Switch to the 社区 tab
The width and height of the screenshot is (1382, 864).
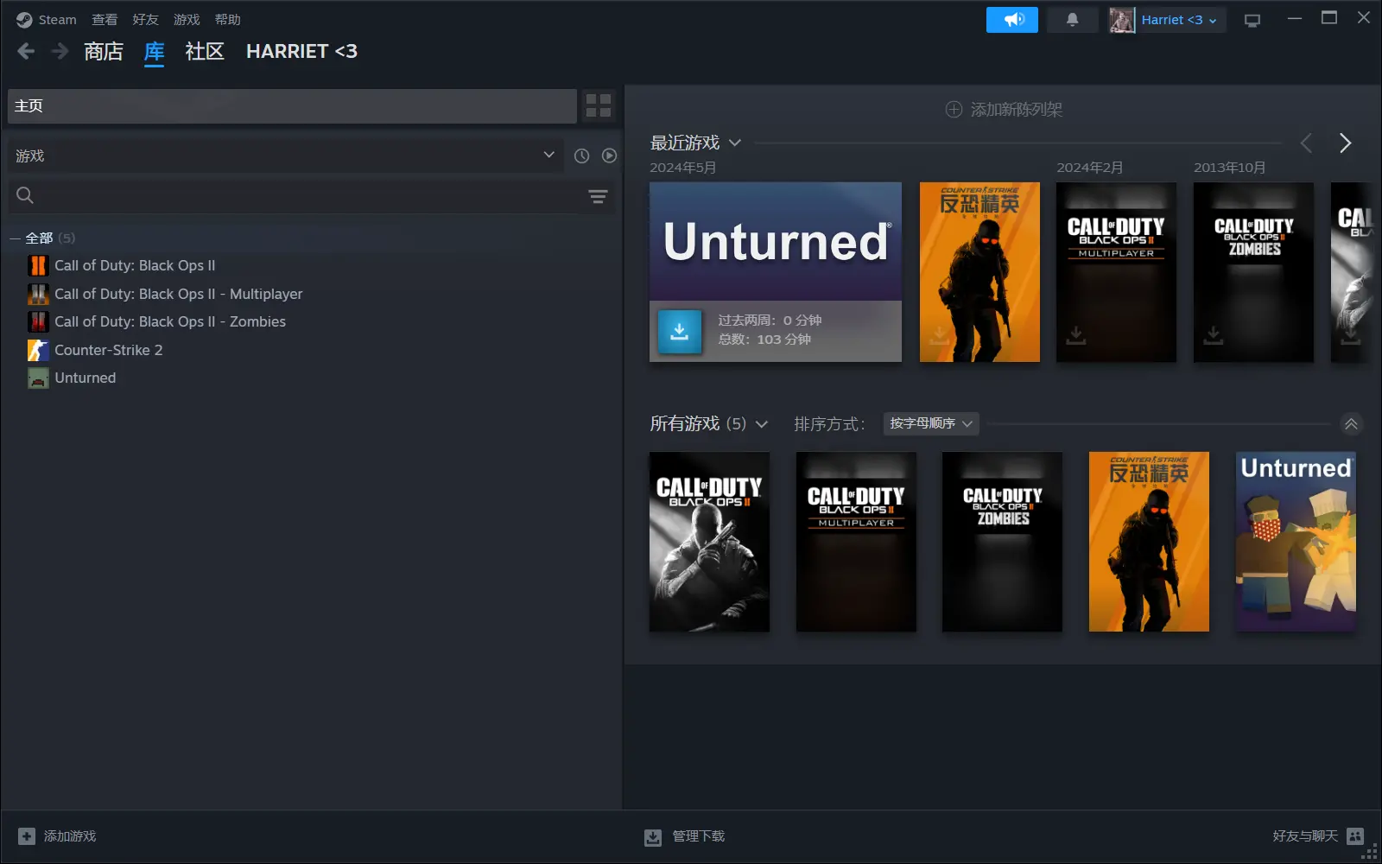click(x=205, y=52)
